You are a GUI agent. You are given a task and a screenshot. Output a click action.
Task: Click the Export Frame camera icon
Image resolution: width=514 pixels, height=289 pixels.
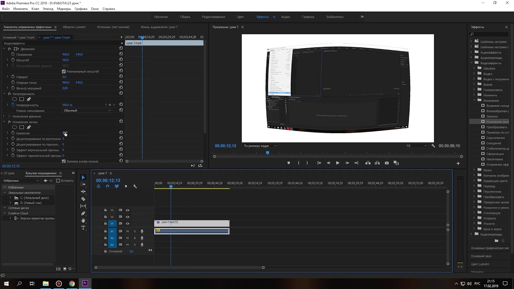387,163
